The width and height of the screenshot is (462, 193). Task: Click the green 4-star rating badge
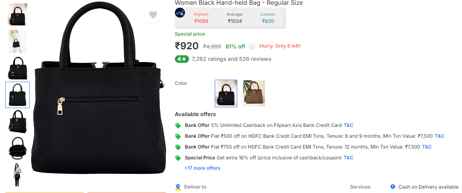pos(182,59)
